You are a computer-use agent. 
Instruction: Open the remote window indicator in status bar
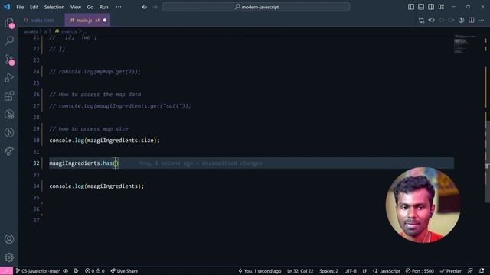coord(6,271)
